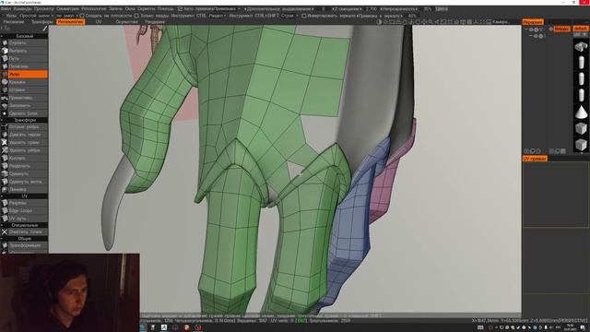Select the Очистить точки tool
Viewport: 590px width, 332px height.
point(24,231)
